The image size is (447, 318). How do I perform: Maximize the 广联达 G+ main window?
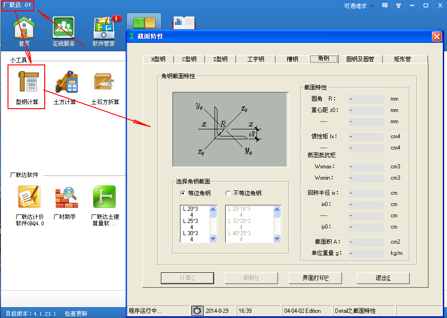coord(426,6)
